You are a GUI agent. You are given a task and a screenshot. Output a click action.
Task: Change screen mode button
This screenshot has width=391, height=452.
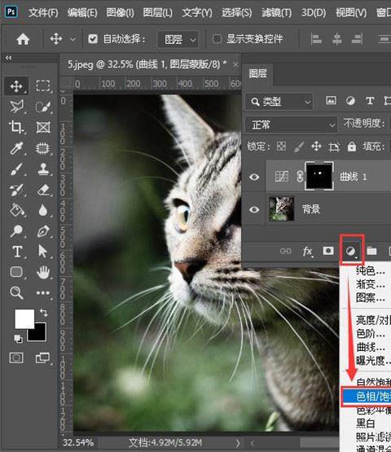(x=42, y=358)
